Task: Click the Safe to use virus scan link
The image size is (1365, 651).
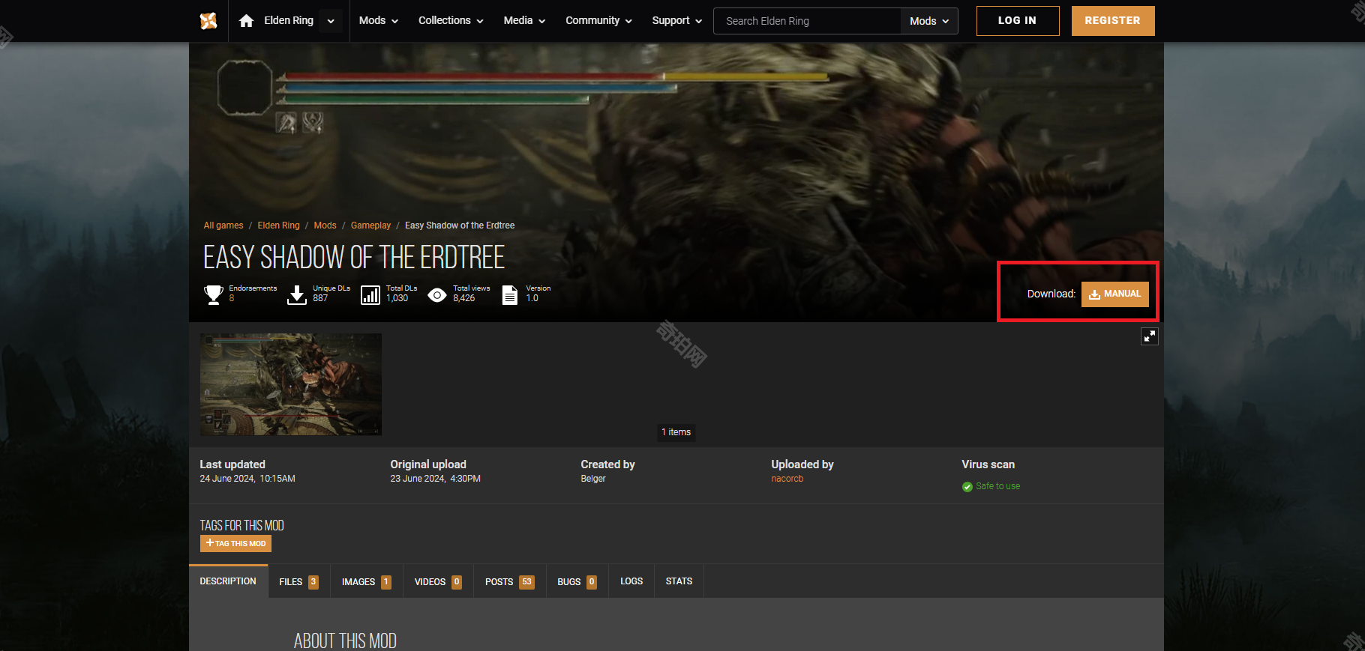Action: point(997,486)
